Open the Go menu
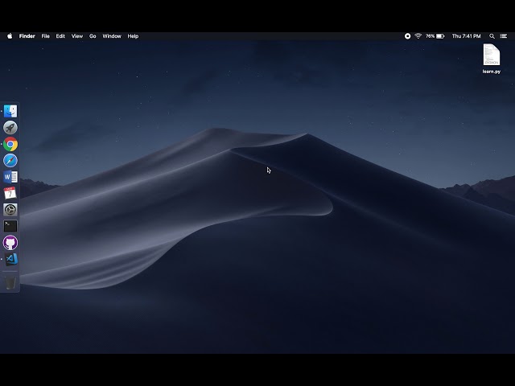This screenshot has height=386, width=515. pyautogui.click(x=93, y=36)
